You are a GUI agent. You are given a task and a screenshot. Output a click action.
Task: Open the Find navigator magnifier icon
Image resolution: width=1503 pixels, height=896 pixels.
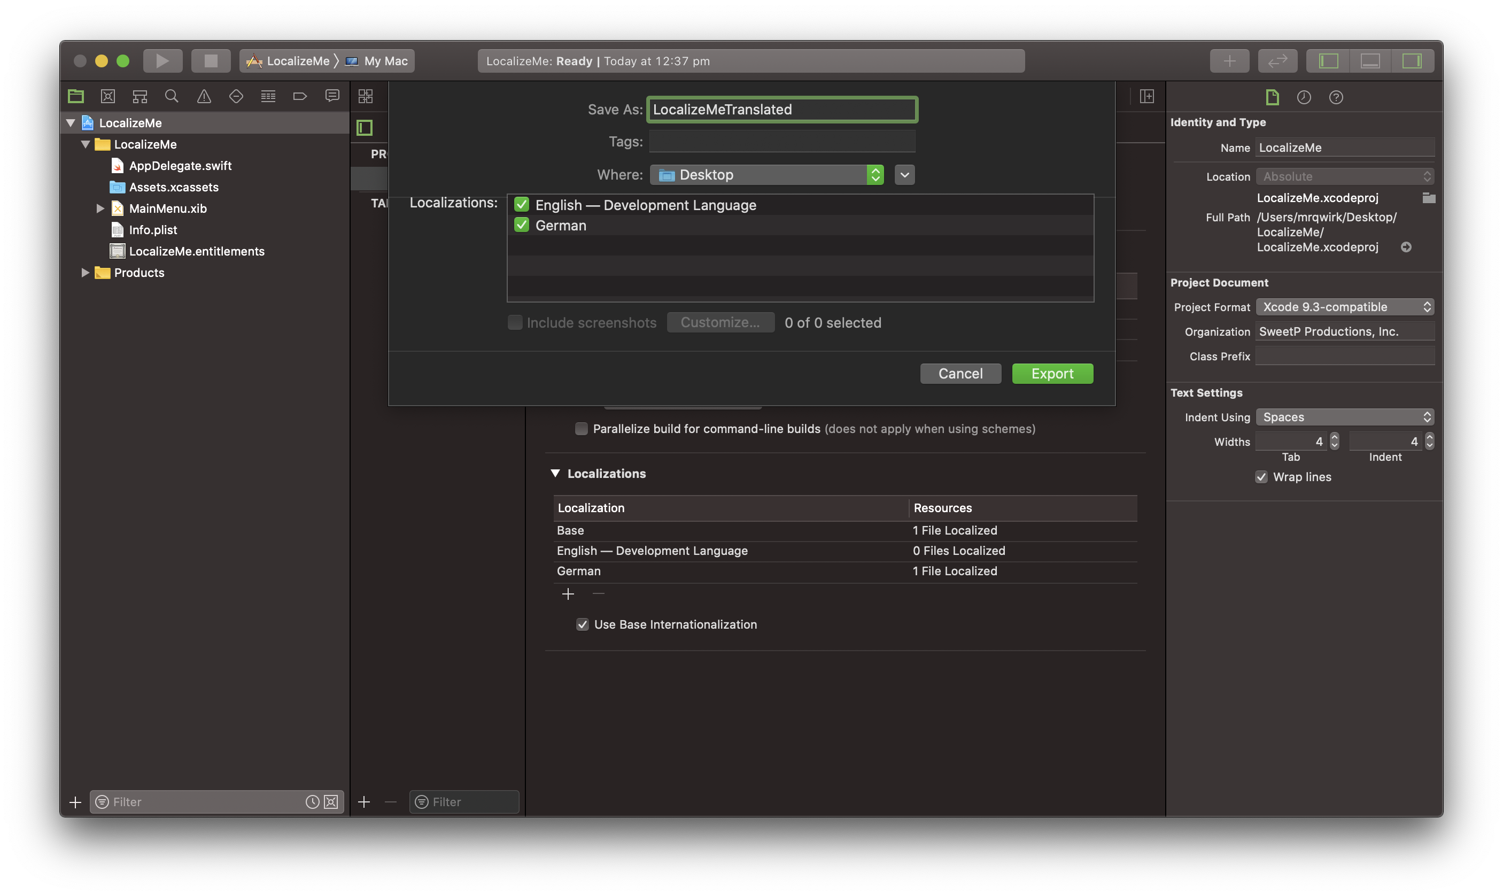[x=172, y=96]
